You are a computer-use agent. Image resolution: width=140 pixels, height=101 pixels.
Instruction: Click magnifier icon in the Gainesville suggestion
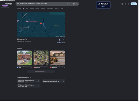(63, 81)
